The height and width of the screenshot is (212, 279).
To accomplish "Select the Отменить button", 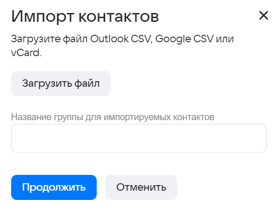I will (141, 187).
